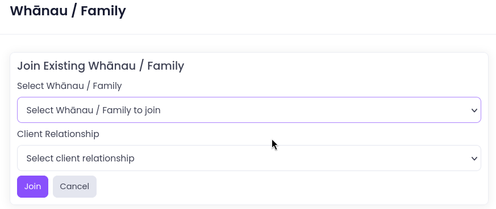This screenshot has height=209, width=496.
Task: Focus the grey-outlined relationship select field
Action: (x=249, y=158)
